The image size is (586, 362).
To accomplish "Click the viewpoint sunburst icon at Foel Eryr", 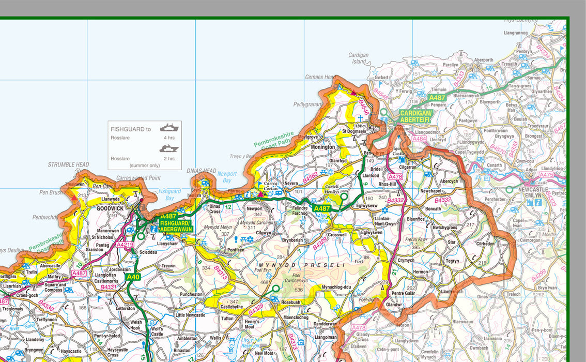I will [269, 276].
